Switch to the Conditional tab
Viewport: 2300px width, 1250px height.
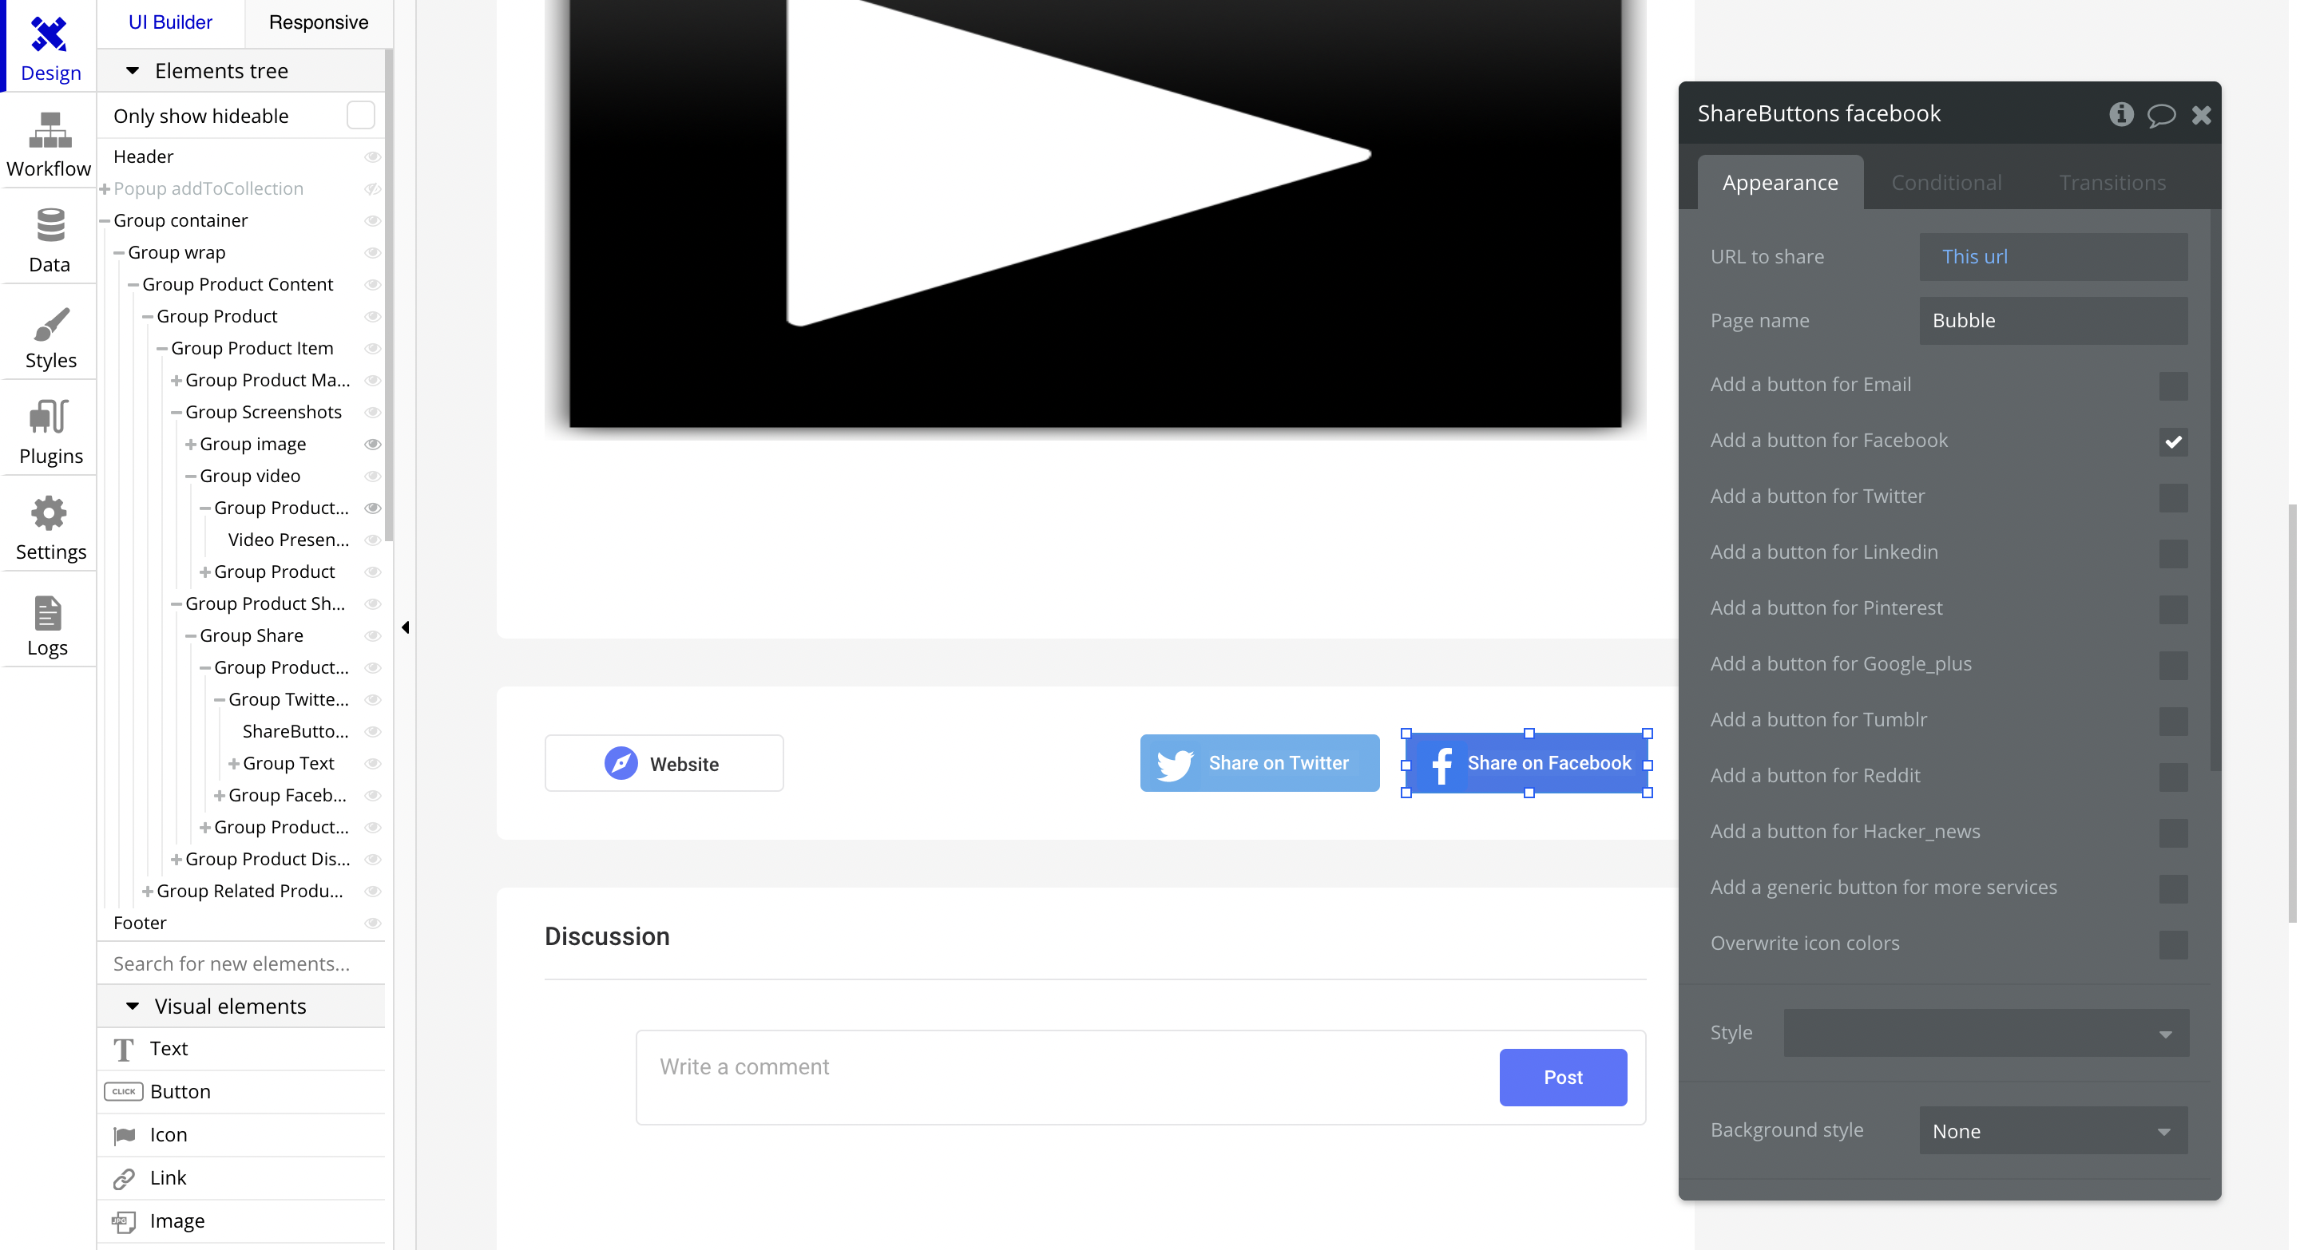1945,183
